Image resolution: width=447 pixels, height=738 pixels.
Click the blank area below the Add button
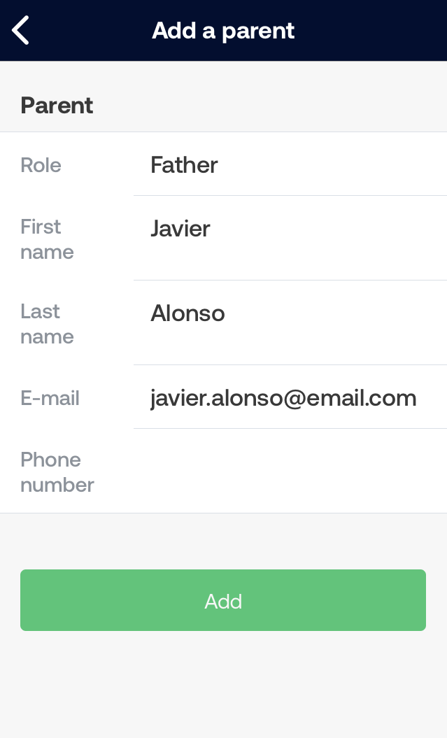(223, 686)
